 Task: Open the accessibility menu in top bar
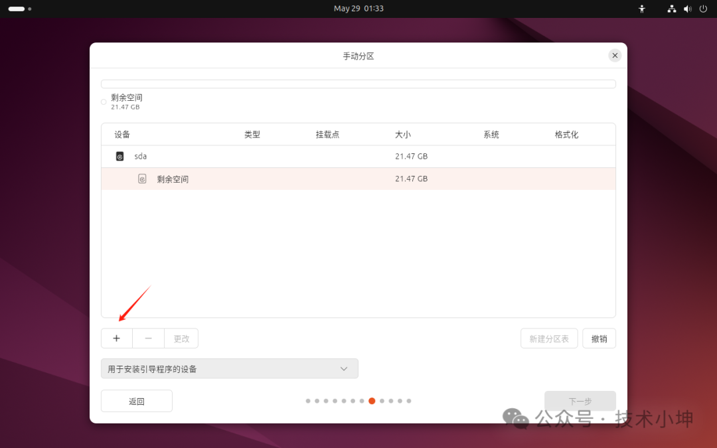point(641,9)
